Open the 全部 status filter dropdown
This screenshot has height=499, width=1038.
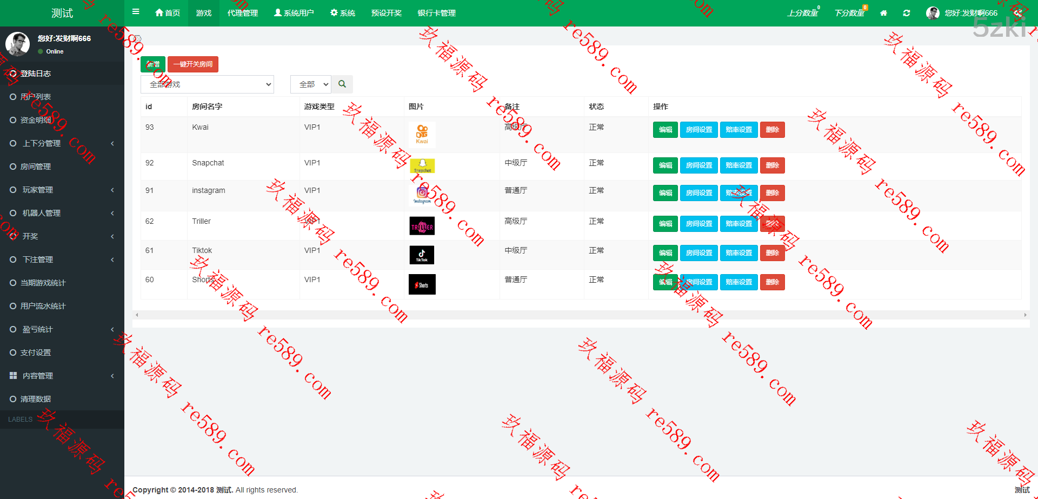tap(310, 84)
